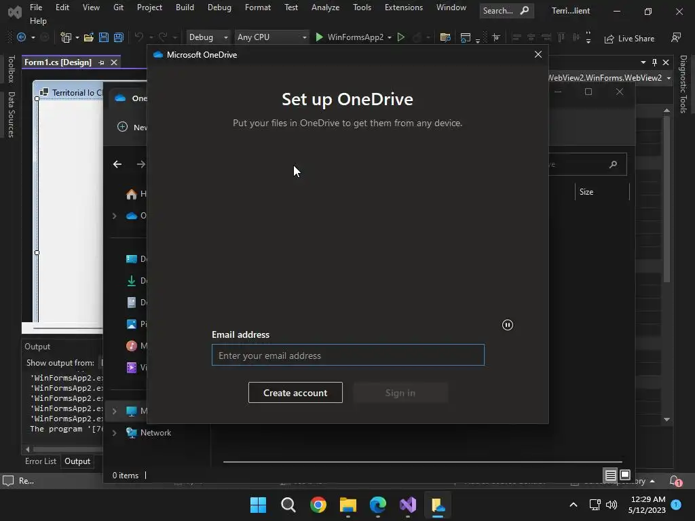Open the Toolbox side tab
The height and width of the screenshot is (521, 695).
click(x=12, y=69)
